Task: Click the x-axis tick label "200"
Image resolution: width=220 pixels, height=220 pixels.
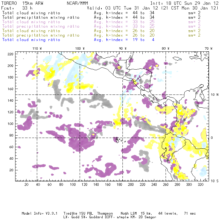Action: [x=131, y=185]
